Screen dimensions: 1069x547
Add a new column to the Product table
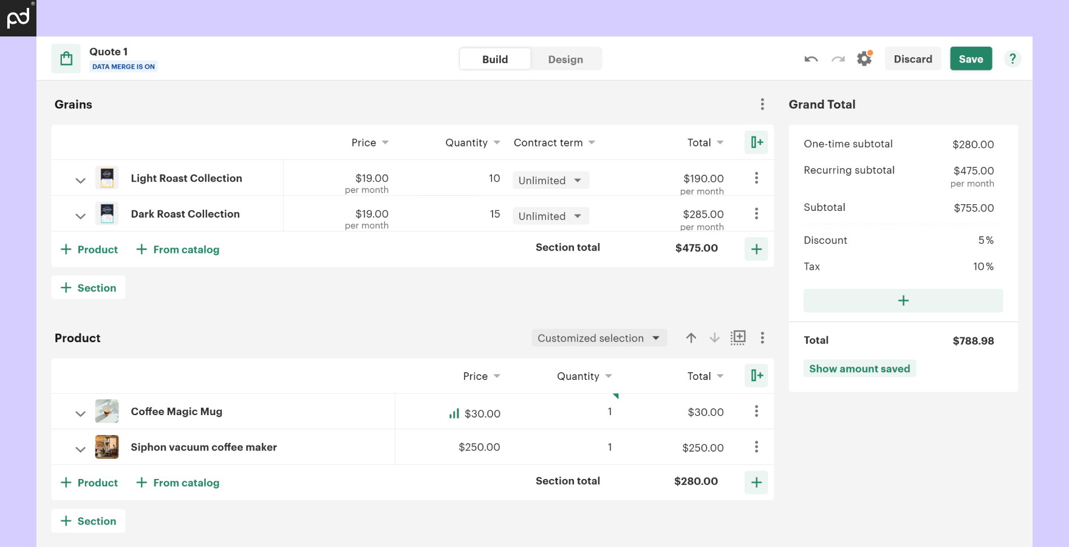click(756, 376)
